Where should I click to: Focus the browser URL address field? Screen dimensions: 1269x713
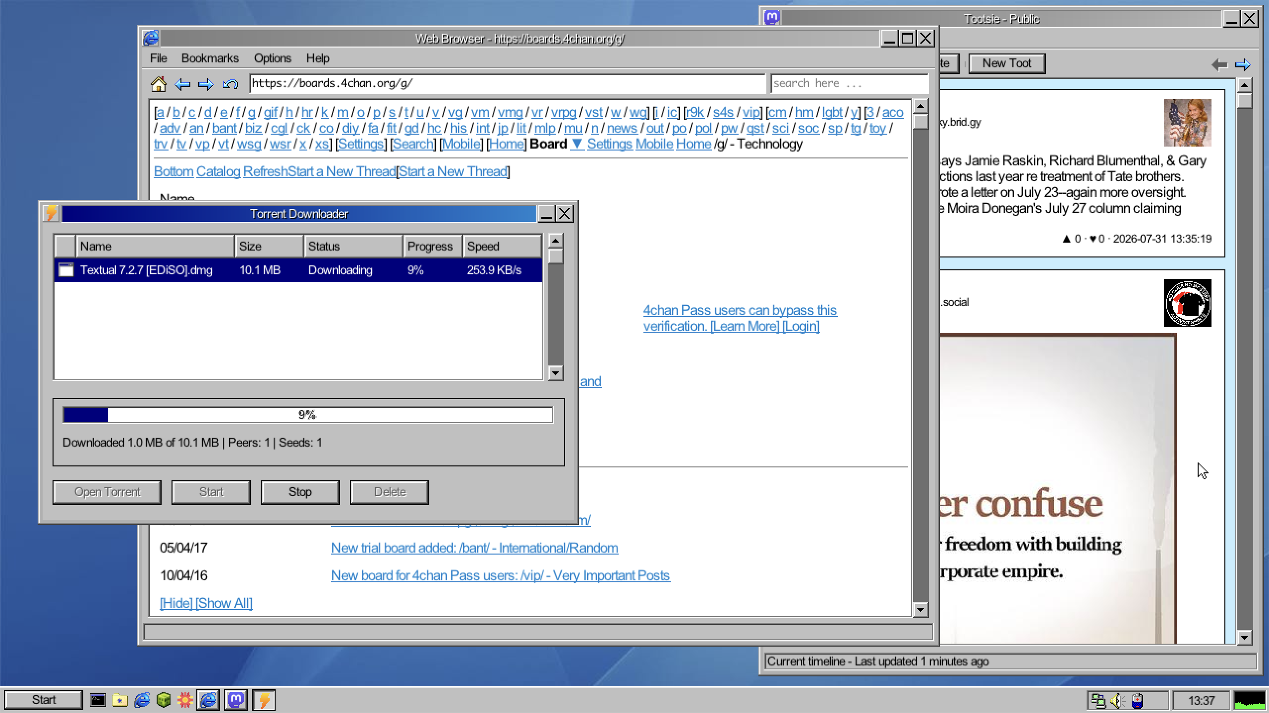click(x=507, y=84)
